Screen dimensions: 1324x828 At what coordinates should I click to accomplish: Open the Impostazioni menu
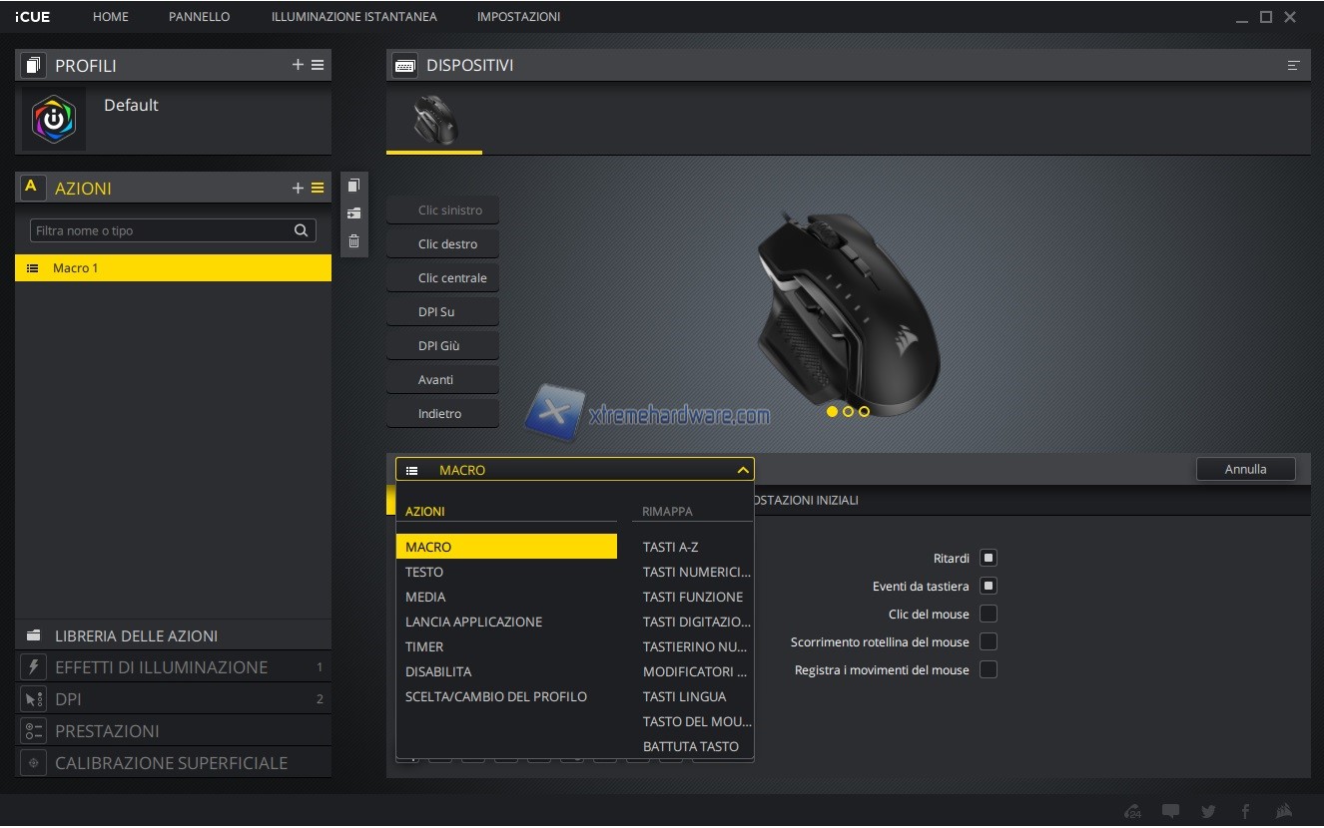pyautogui.click(x=518, y=17)
